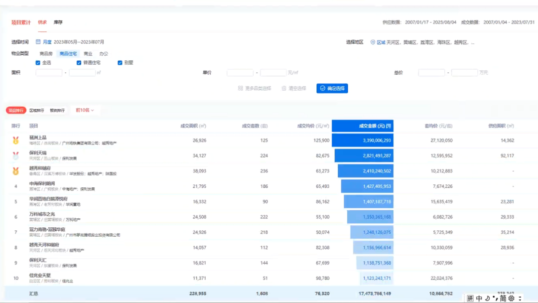Switch to 板块排行 ranking
This screenshot has height=303, width=538.
(57, 110)
